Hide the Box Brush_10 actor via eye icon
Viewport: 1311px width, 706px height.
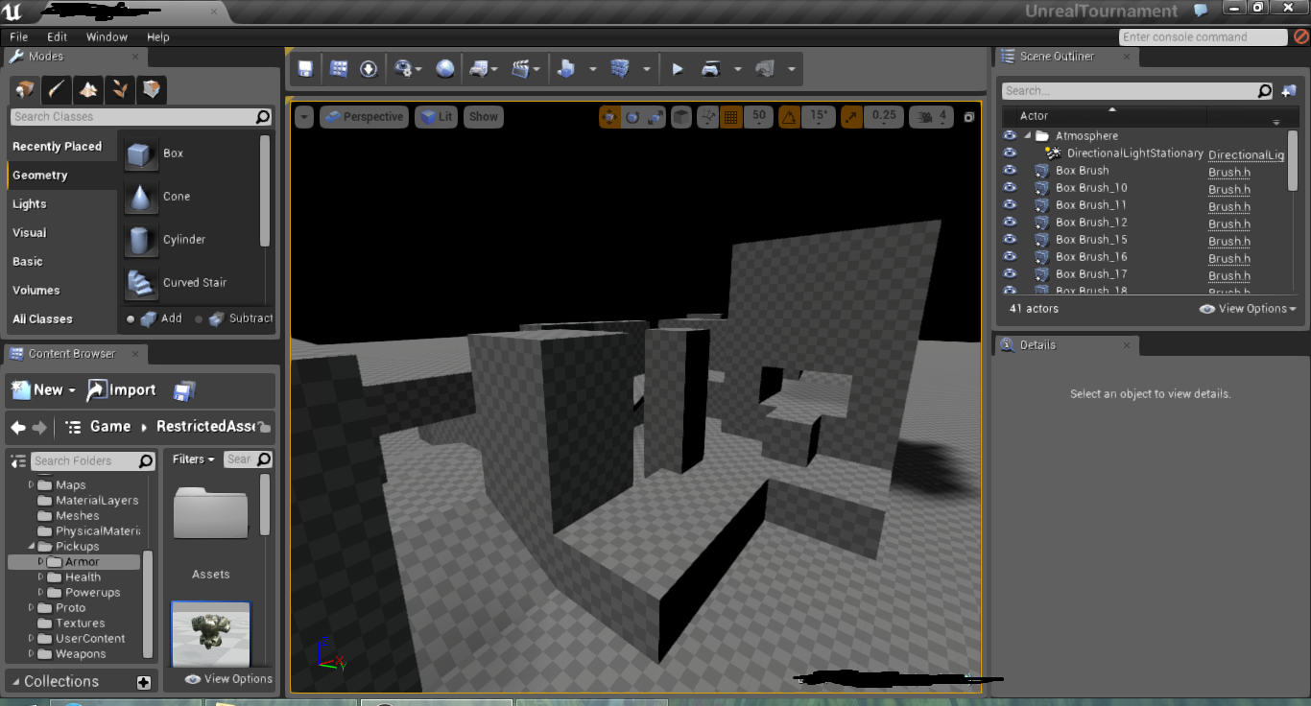tap(1010, 188)
